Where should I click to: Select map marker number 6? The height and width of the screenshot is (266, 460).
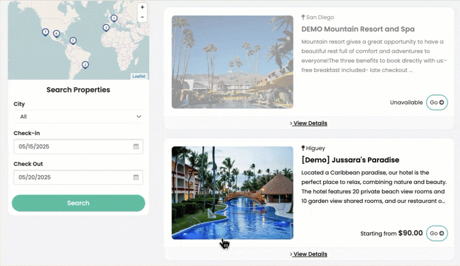(x=56, y=34)
